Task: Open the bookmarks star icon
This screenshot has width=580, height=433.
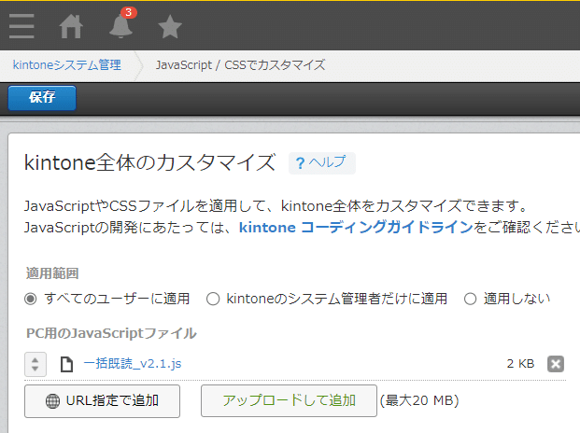Action: pyautogui.click(x=170, y=27)
